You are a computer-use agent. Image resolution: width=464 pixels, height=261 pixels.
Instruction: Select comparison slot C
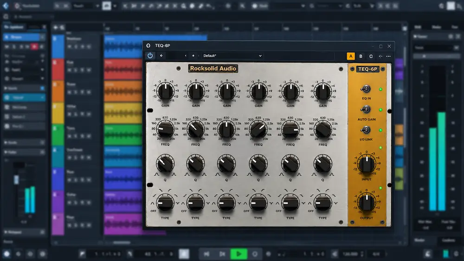point(371,56)
